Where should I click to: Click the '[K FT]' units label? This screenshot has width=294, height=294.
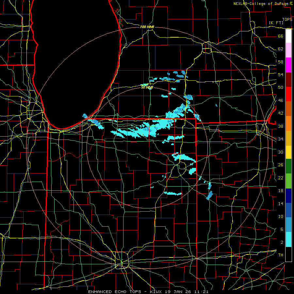coord(276,23)
